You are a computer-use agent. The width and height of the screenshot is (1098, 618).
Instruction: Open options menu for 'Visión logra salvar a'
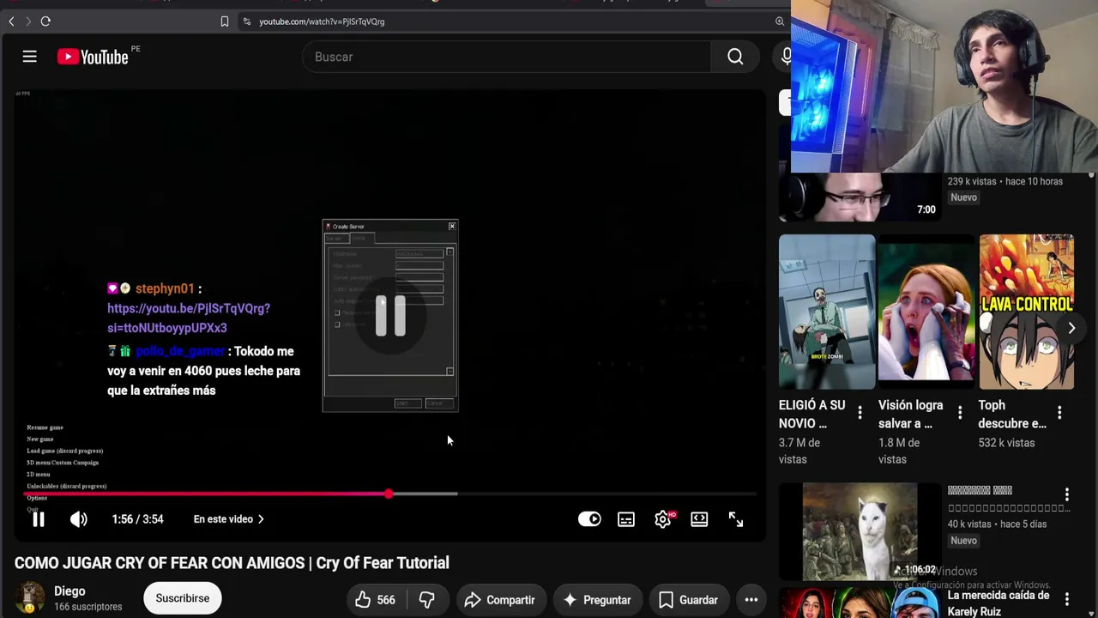pos(960,413)
